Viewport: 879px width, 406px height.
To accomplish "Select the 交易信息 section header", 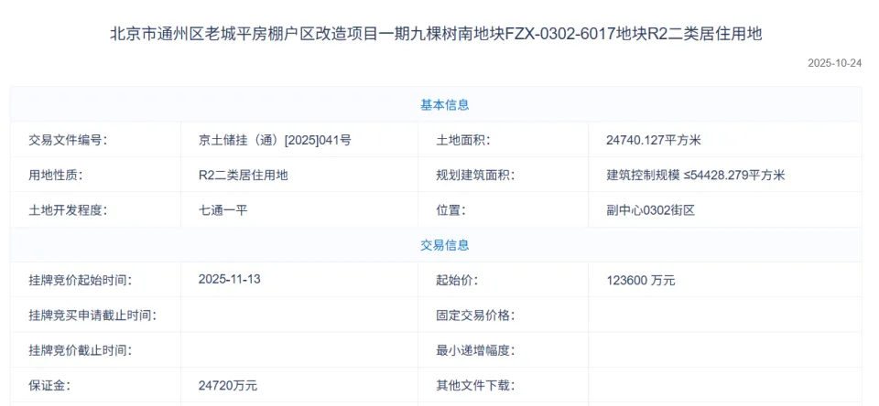I will [x=445, y=245].
